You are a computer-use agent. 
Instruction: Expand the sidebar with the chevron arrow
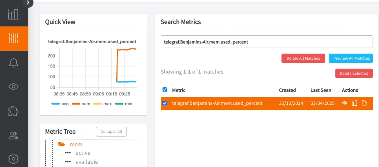click(x=28, y=2)
